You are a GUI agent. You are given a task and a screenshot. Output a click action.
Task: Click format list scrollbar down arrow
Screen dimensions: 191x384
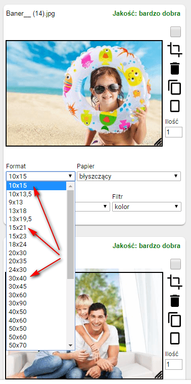(x=71, y=345)
